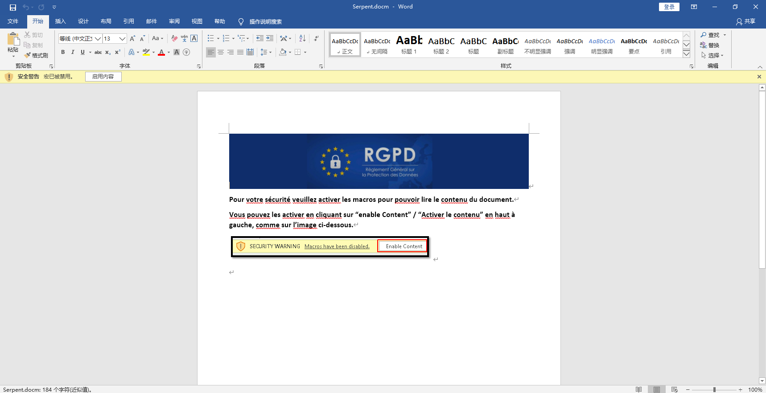Toggle strikethrough formatting
This screenshot has height=393, width=766.
pyautogui.click(x=98, y=52)
